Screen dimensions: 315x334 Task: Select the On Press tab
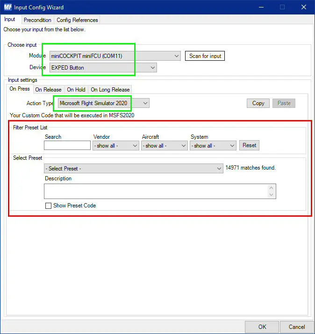(20, 89)
